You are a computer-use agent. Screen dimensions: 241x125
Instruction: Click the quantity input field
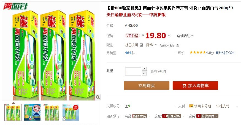tap(133, 71)
